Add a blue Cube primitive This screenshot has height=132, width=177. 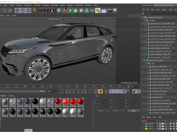coord(59,11)
